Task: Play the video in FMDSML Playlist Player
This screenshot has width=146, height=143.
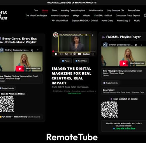Action: click(x=124, y=63)
